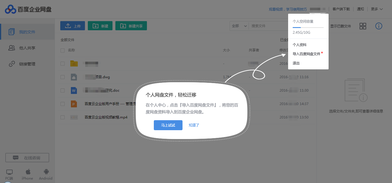Click the info details icon
392x183 pixels.
(379, 26)
